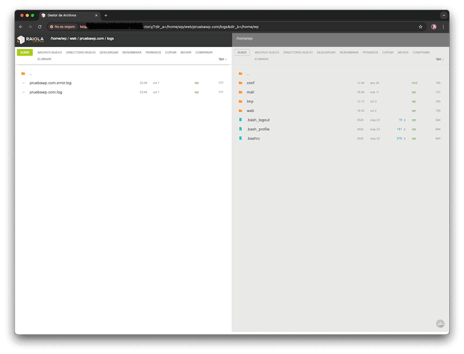Open the right panel 'tipo' sort dropdown

439,59
